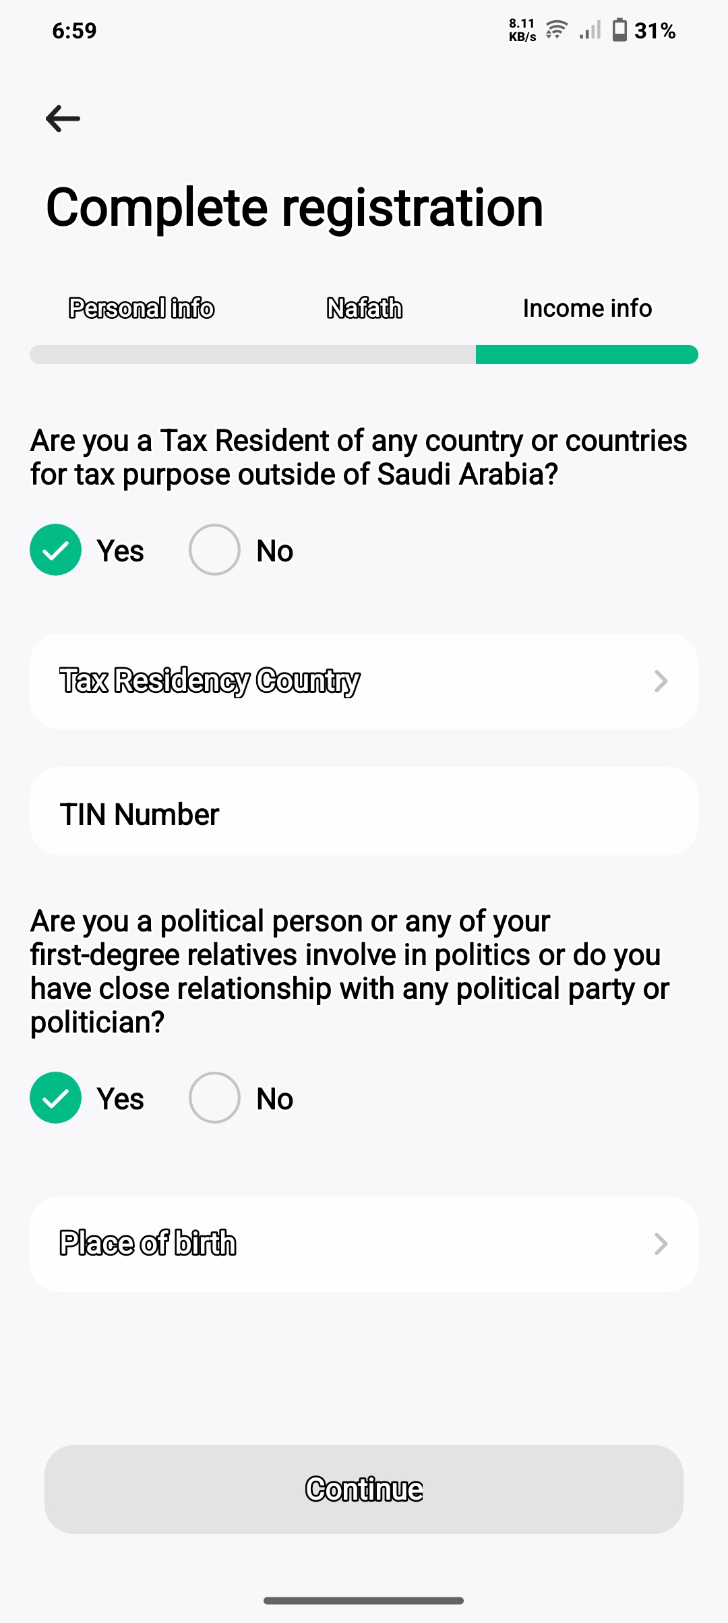Tap the back arrow icon

coord(63,119)
